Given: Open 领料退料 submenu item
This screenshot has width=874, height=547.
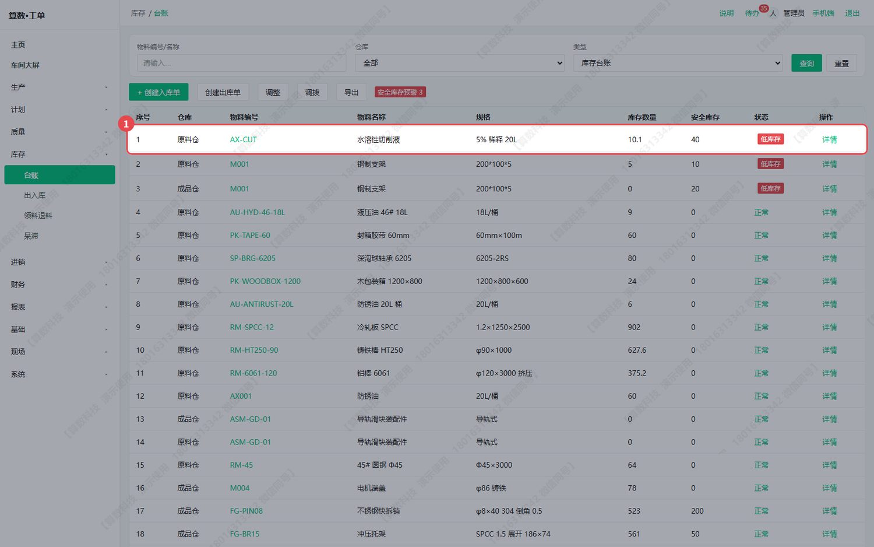Looking at the screenshot, I should [x=38, y=216].
